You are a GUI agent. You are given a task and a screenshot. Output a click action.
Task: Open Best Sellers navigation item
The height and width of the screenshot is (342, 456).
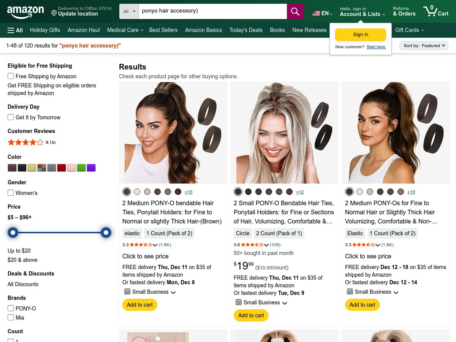click(163, 30)
